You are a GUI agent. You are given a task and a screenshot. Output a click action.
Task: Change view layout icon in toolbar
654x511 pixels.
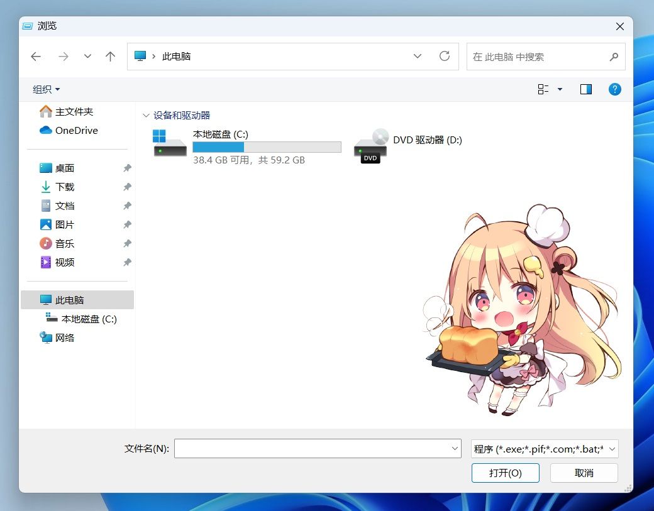click(543, 89)
